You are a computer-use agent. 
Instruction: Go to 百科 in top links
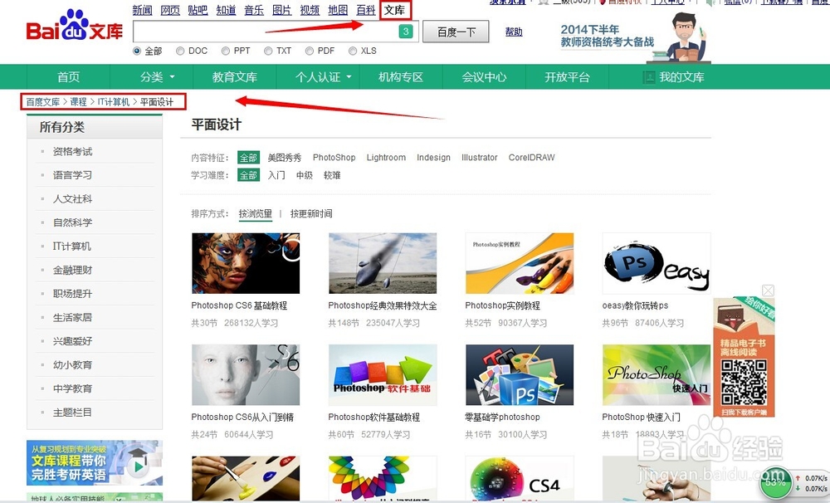tap(366, 10)
